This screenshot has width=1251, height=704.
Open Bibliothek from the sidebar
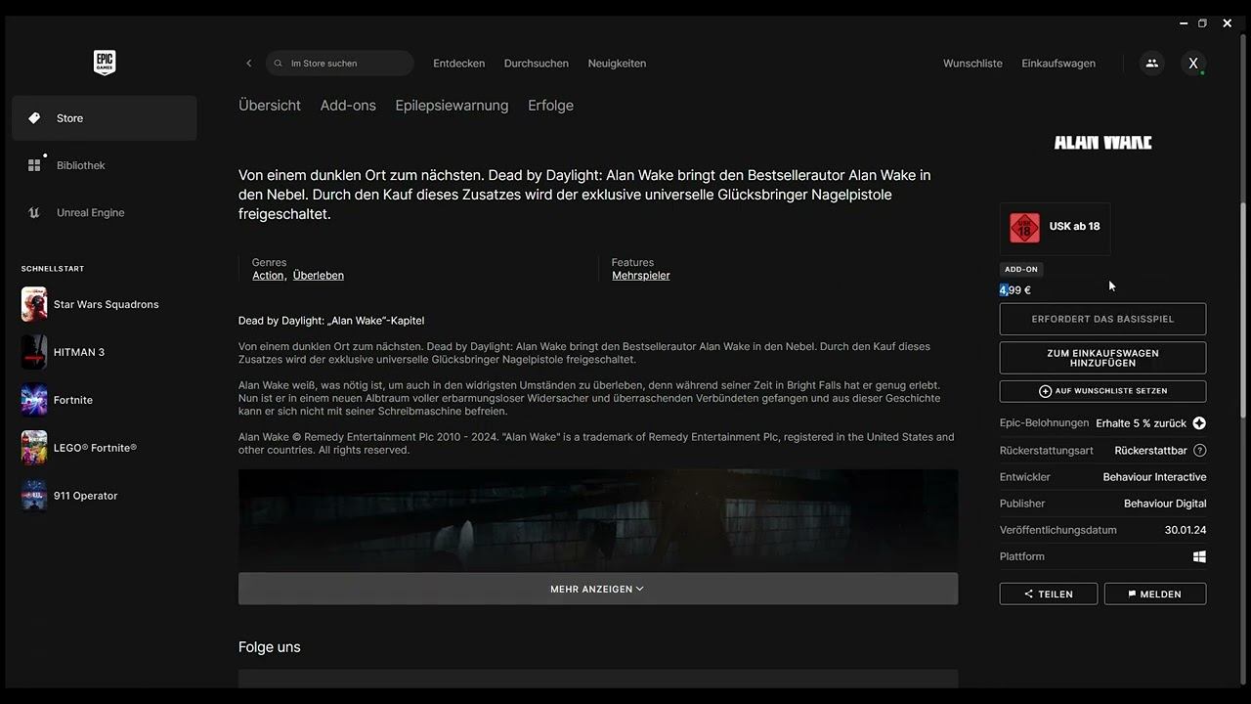tap(105, 165)
